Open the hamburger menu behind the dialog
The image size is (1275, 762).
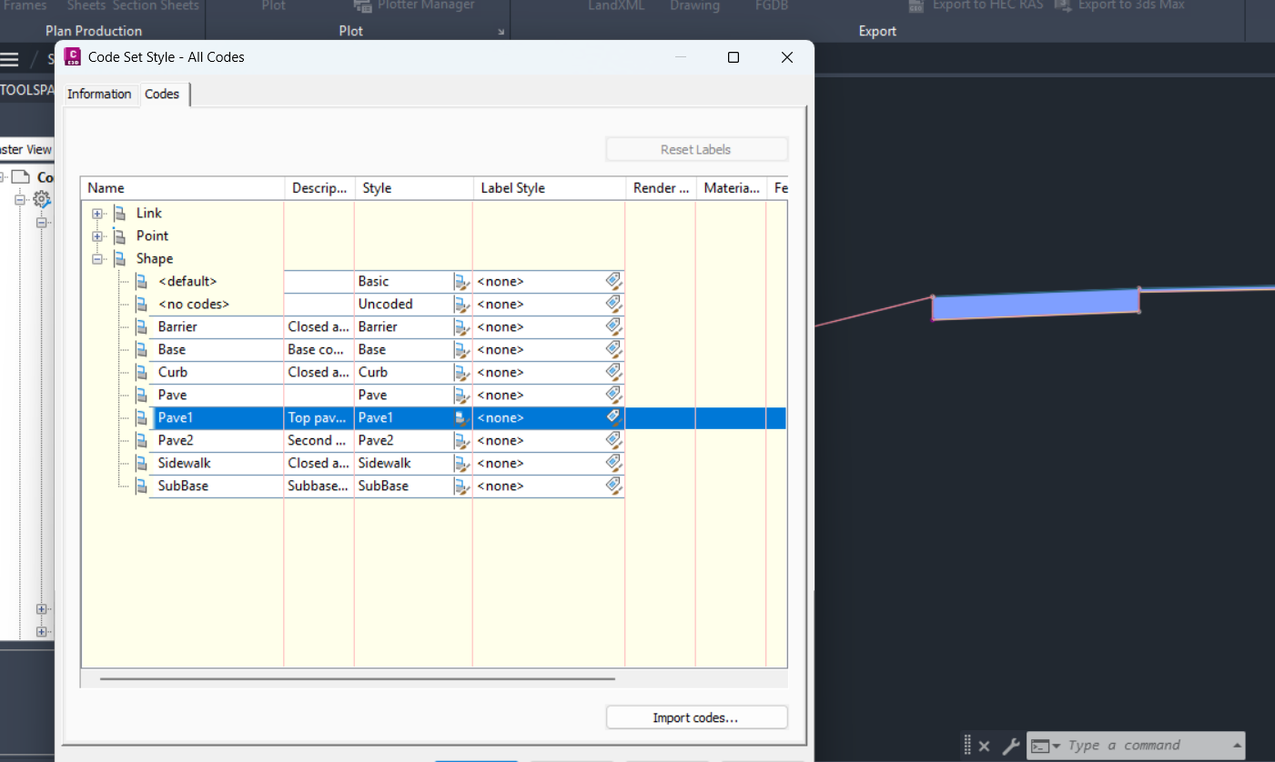pyautogui.click(x=9, y=60)
